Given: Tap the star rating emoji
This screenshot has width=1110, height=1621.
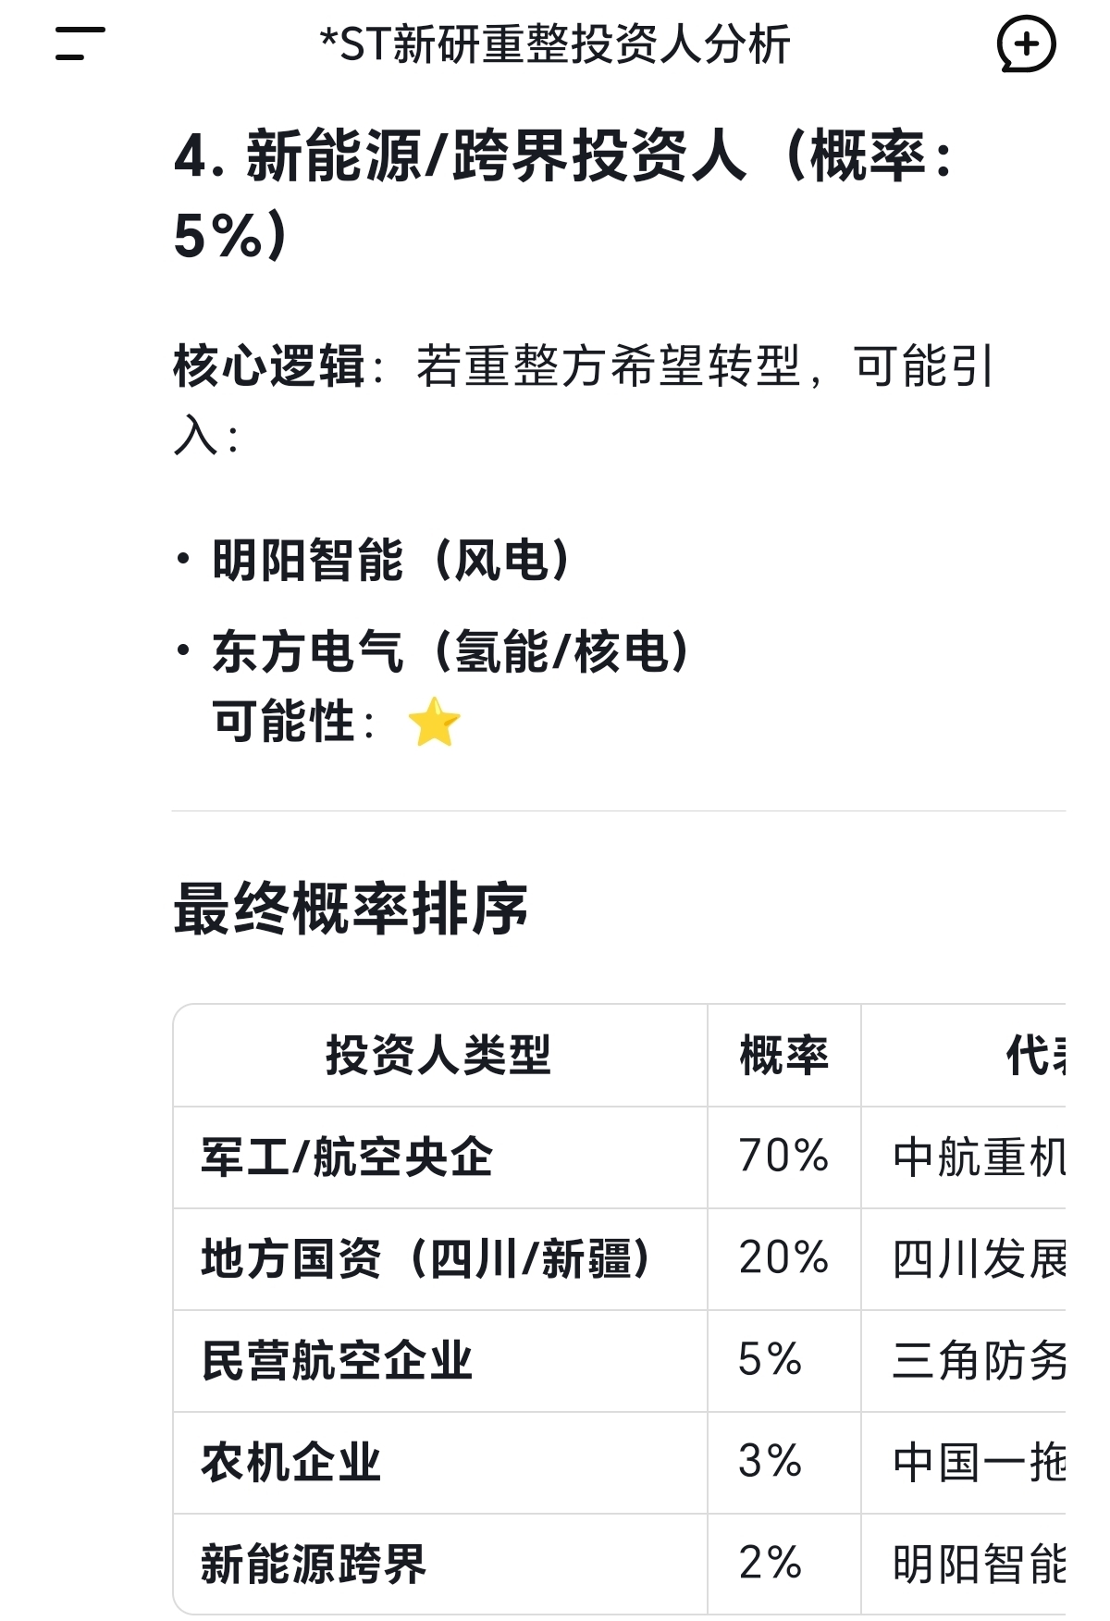Looking at the screenshot, I should pos(434,723).
